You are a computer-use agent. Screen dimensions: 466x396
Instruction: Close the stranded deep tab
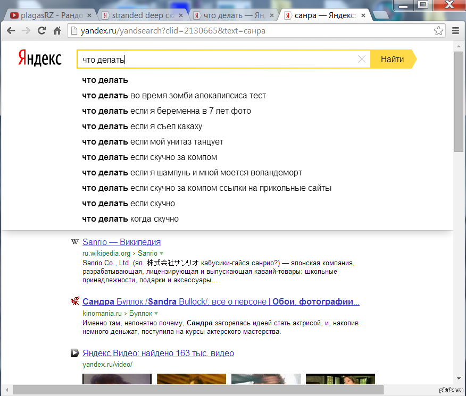point(181,15)
